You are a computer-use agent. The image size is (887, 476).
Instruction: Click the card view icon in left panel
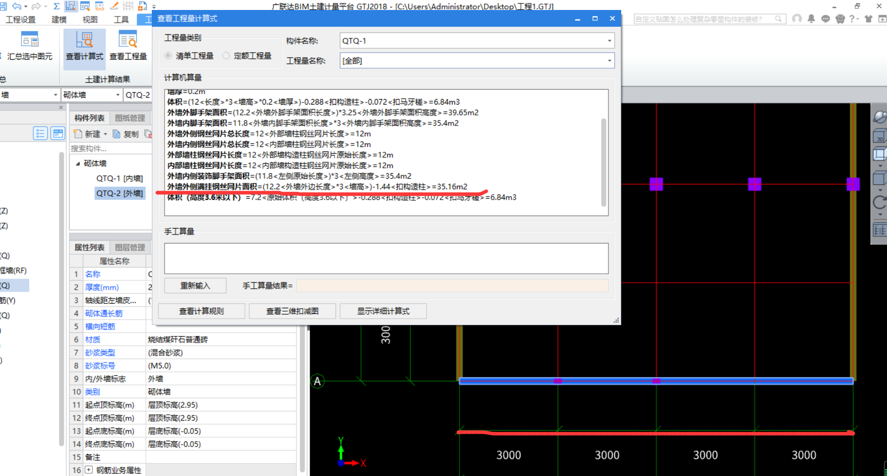(x=58, y=133)
